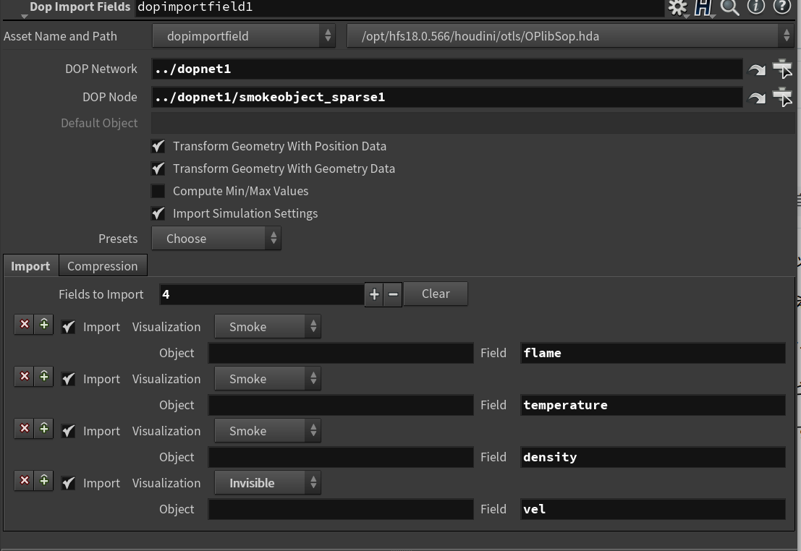
Task: Click the Field input containing temperature
Action: 653,406
